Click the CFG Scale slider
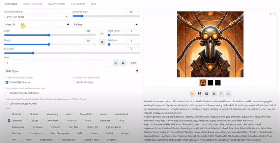The image size is (280, 143). pos(72,53)
